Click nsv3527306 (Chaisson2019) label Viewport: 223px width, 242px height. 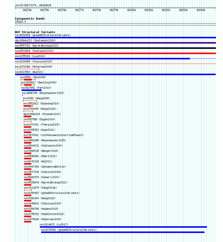coord(43,172)
